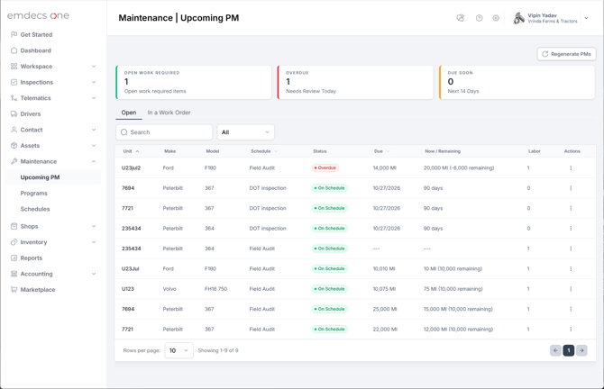Viewport: 604px width, 389px height.
Task: Switch to In a Work Order tab
Action: 169,113
